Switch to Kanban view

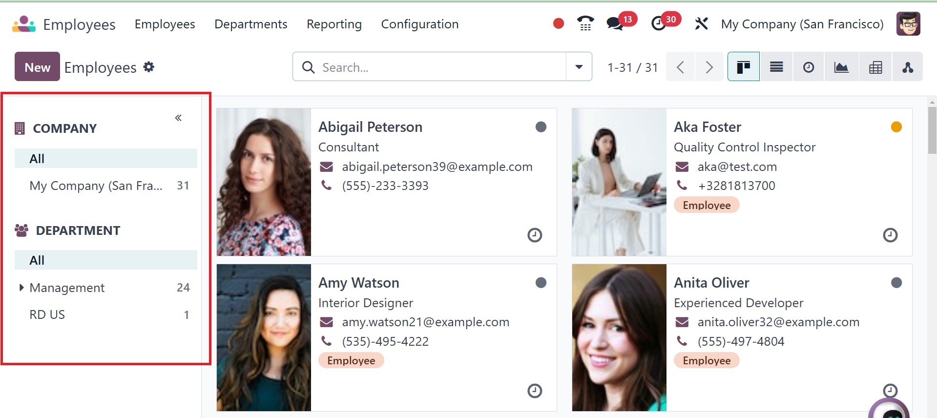[x=743, y=67]
